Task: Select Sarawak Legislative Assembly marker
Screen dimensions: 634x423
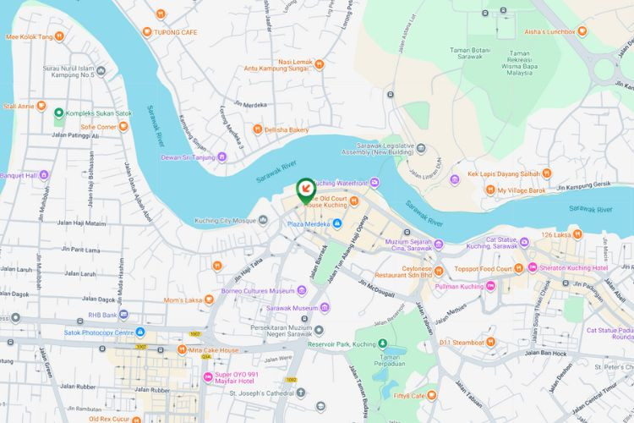Action: pos(421,148)
